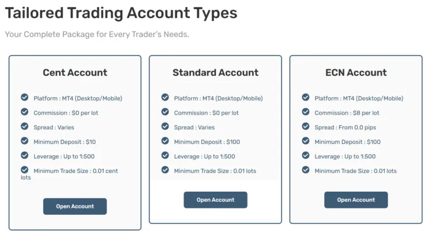
Task: Select the Cent Account card heading
Action: (75, 73)
